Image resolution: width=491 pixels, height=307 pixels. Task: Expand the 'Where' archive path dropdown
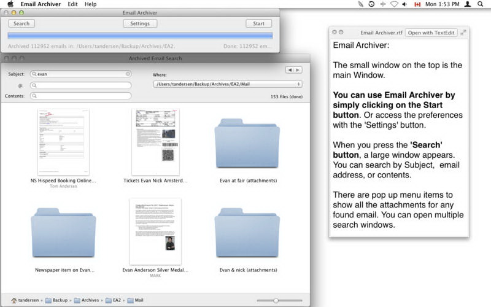pos(227,84)
